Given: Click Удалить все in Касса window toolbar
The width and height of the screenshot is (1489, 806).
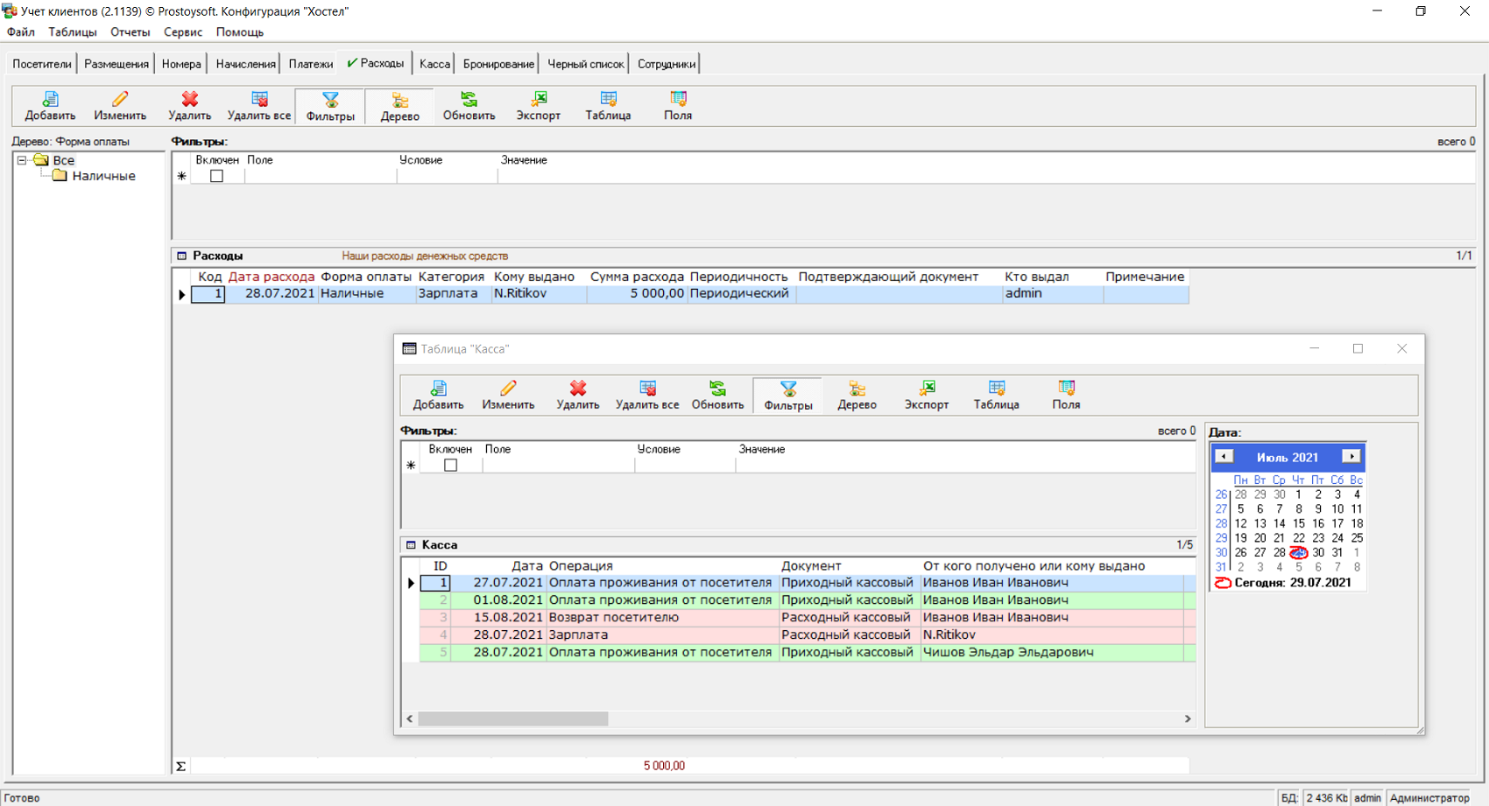Looking at the screenshot, I should coord(647,395).
